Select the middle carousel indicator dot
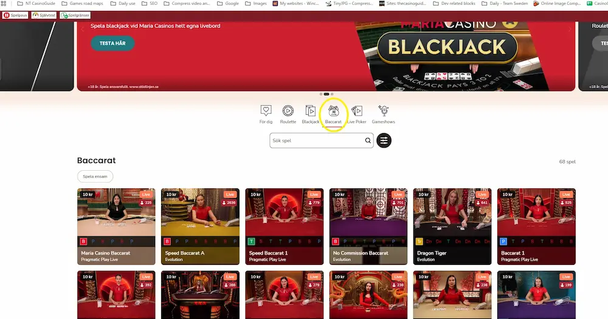608x319 pixels. coord(326,94)
